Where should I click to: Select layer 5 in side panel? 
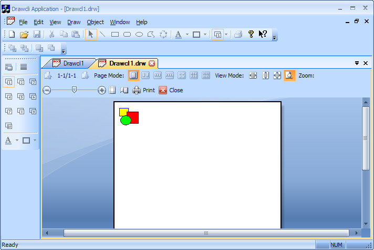coord(21,96)
